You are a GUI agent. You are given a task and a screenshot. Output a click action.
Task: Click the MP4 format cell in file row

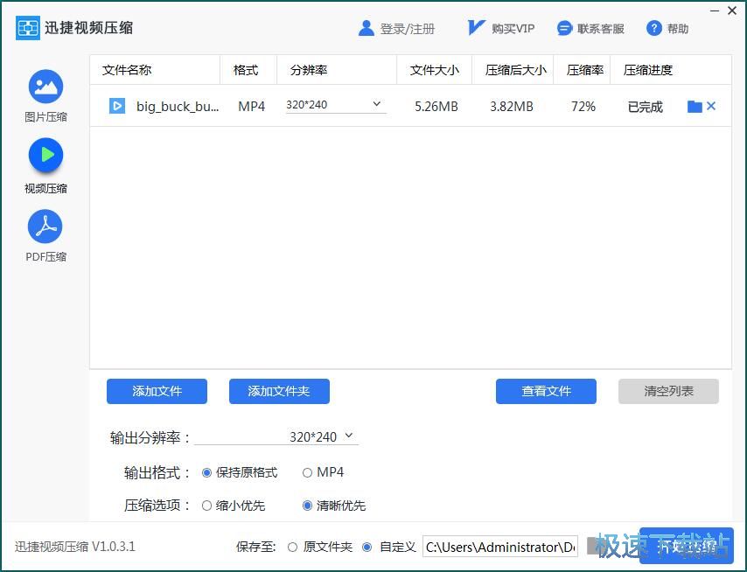coord(252,106)
